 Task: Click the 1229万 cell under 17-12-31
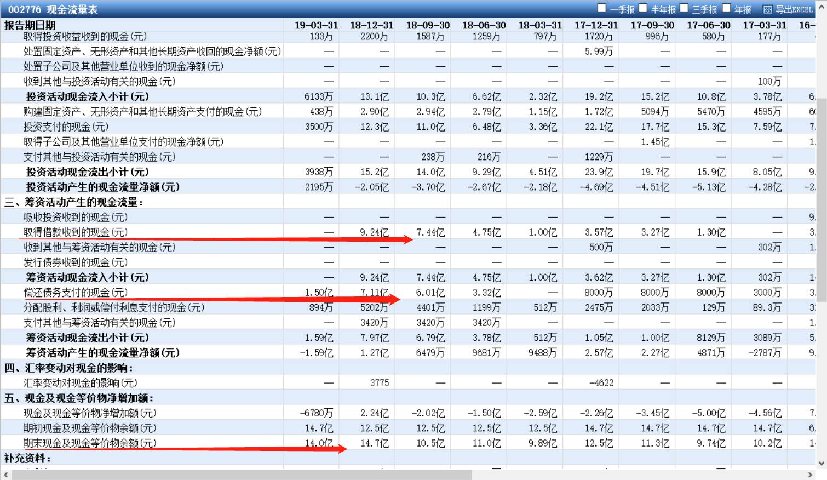599,157
